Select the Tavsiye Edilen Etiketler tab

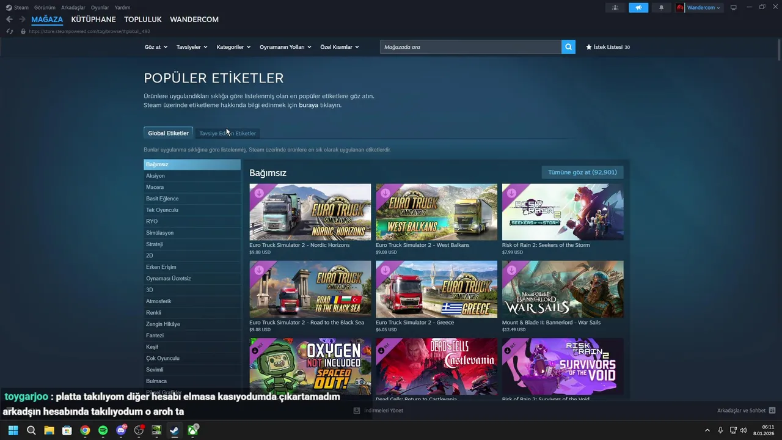[228, 133]
